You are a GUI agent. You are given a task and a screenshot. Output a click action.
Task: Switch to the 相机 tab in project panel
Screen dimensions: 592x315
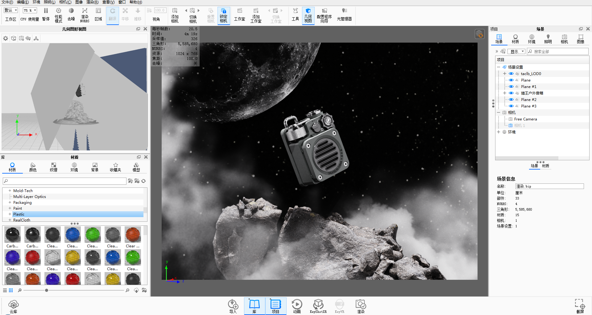(x=564, y=39)
